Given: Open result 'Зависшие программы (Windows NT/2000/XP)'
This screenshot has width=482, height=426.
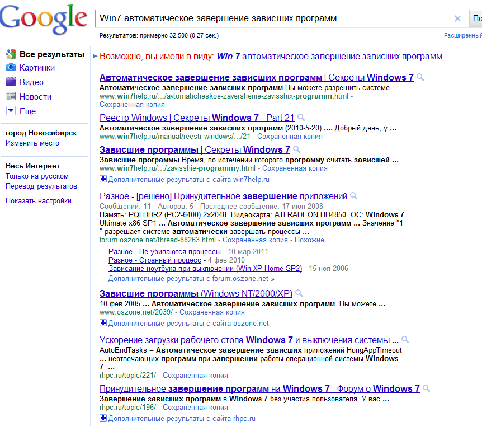Looking at the screenshot, I should tap(196, 293).
